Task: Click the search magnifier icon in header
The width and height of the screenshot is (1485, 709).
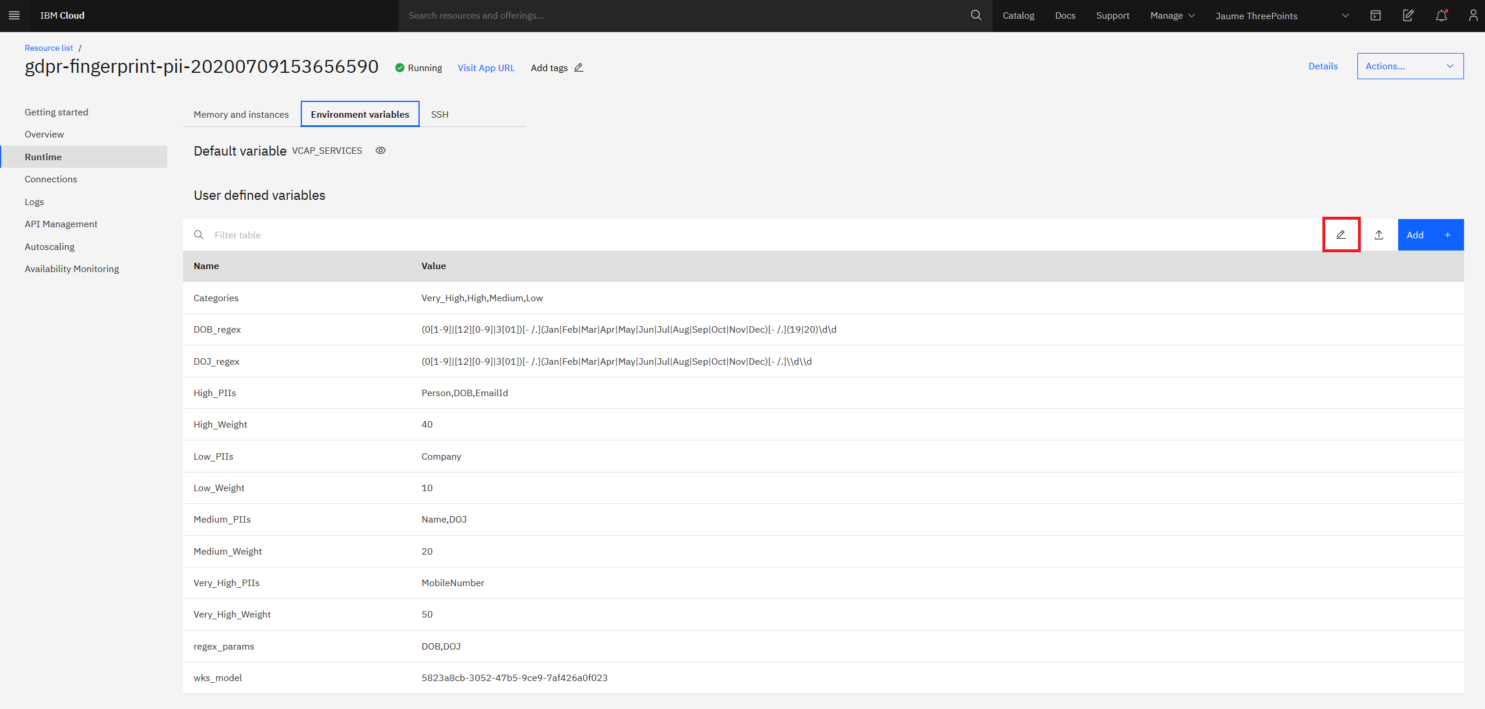Action: pos(976,16)
